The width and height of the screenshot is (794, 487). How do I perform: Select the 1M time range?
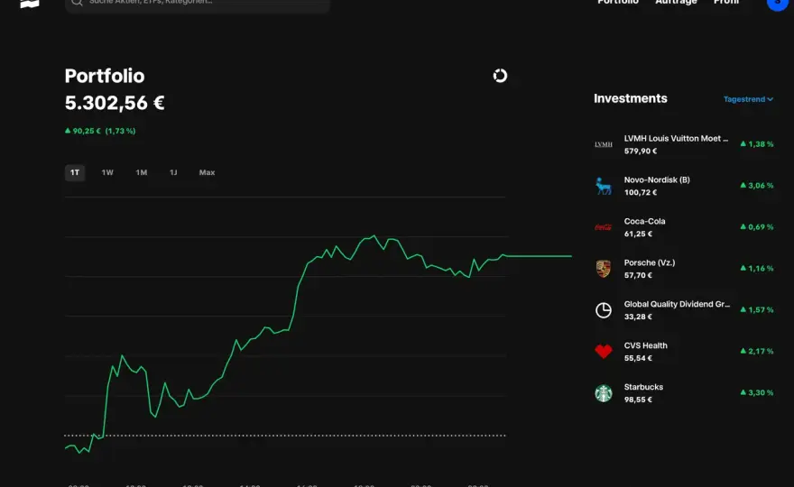(x=142, y=172)
